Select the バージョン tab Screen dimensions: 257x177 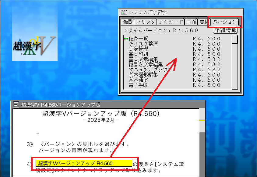tap(224, 22)
